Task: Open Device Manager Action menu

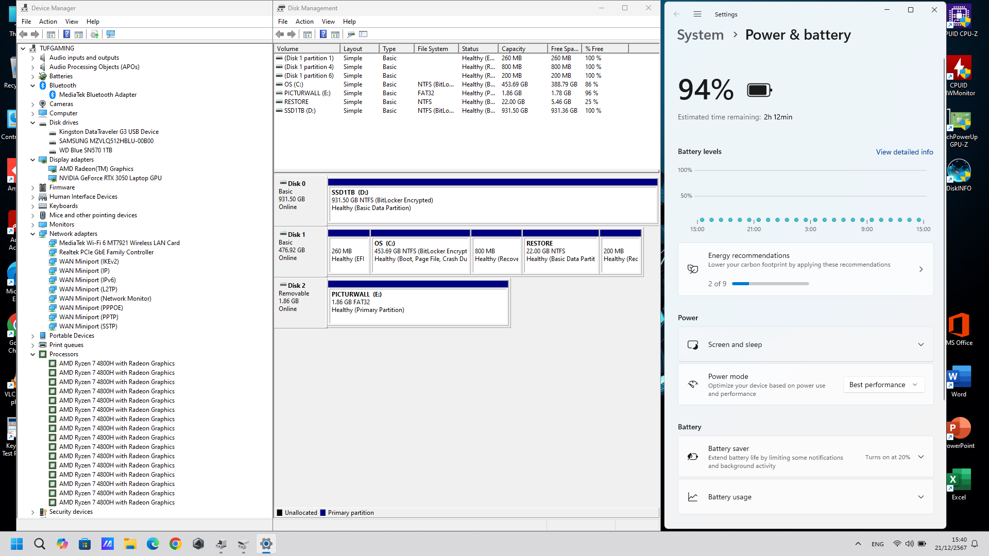Action: pos(48,22)
